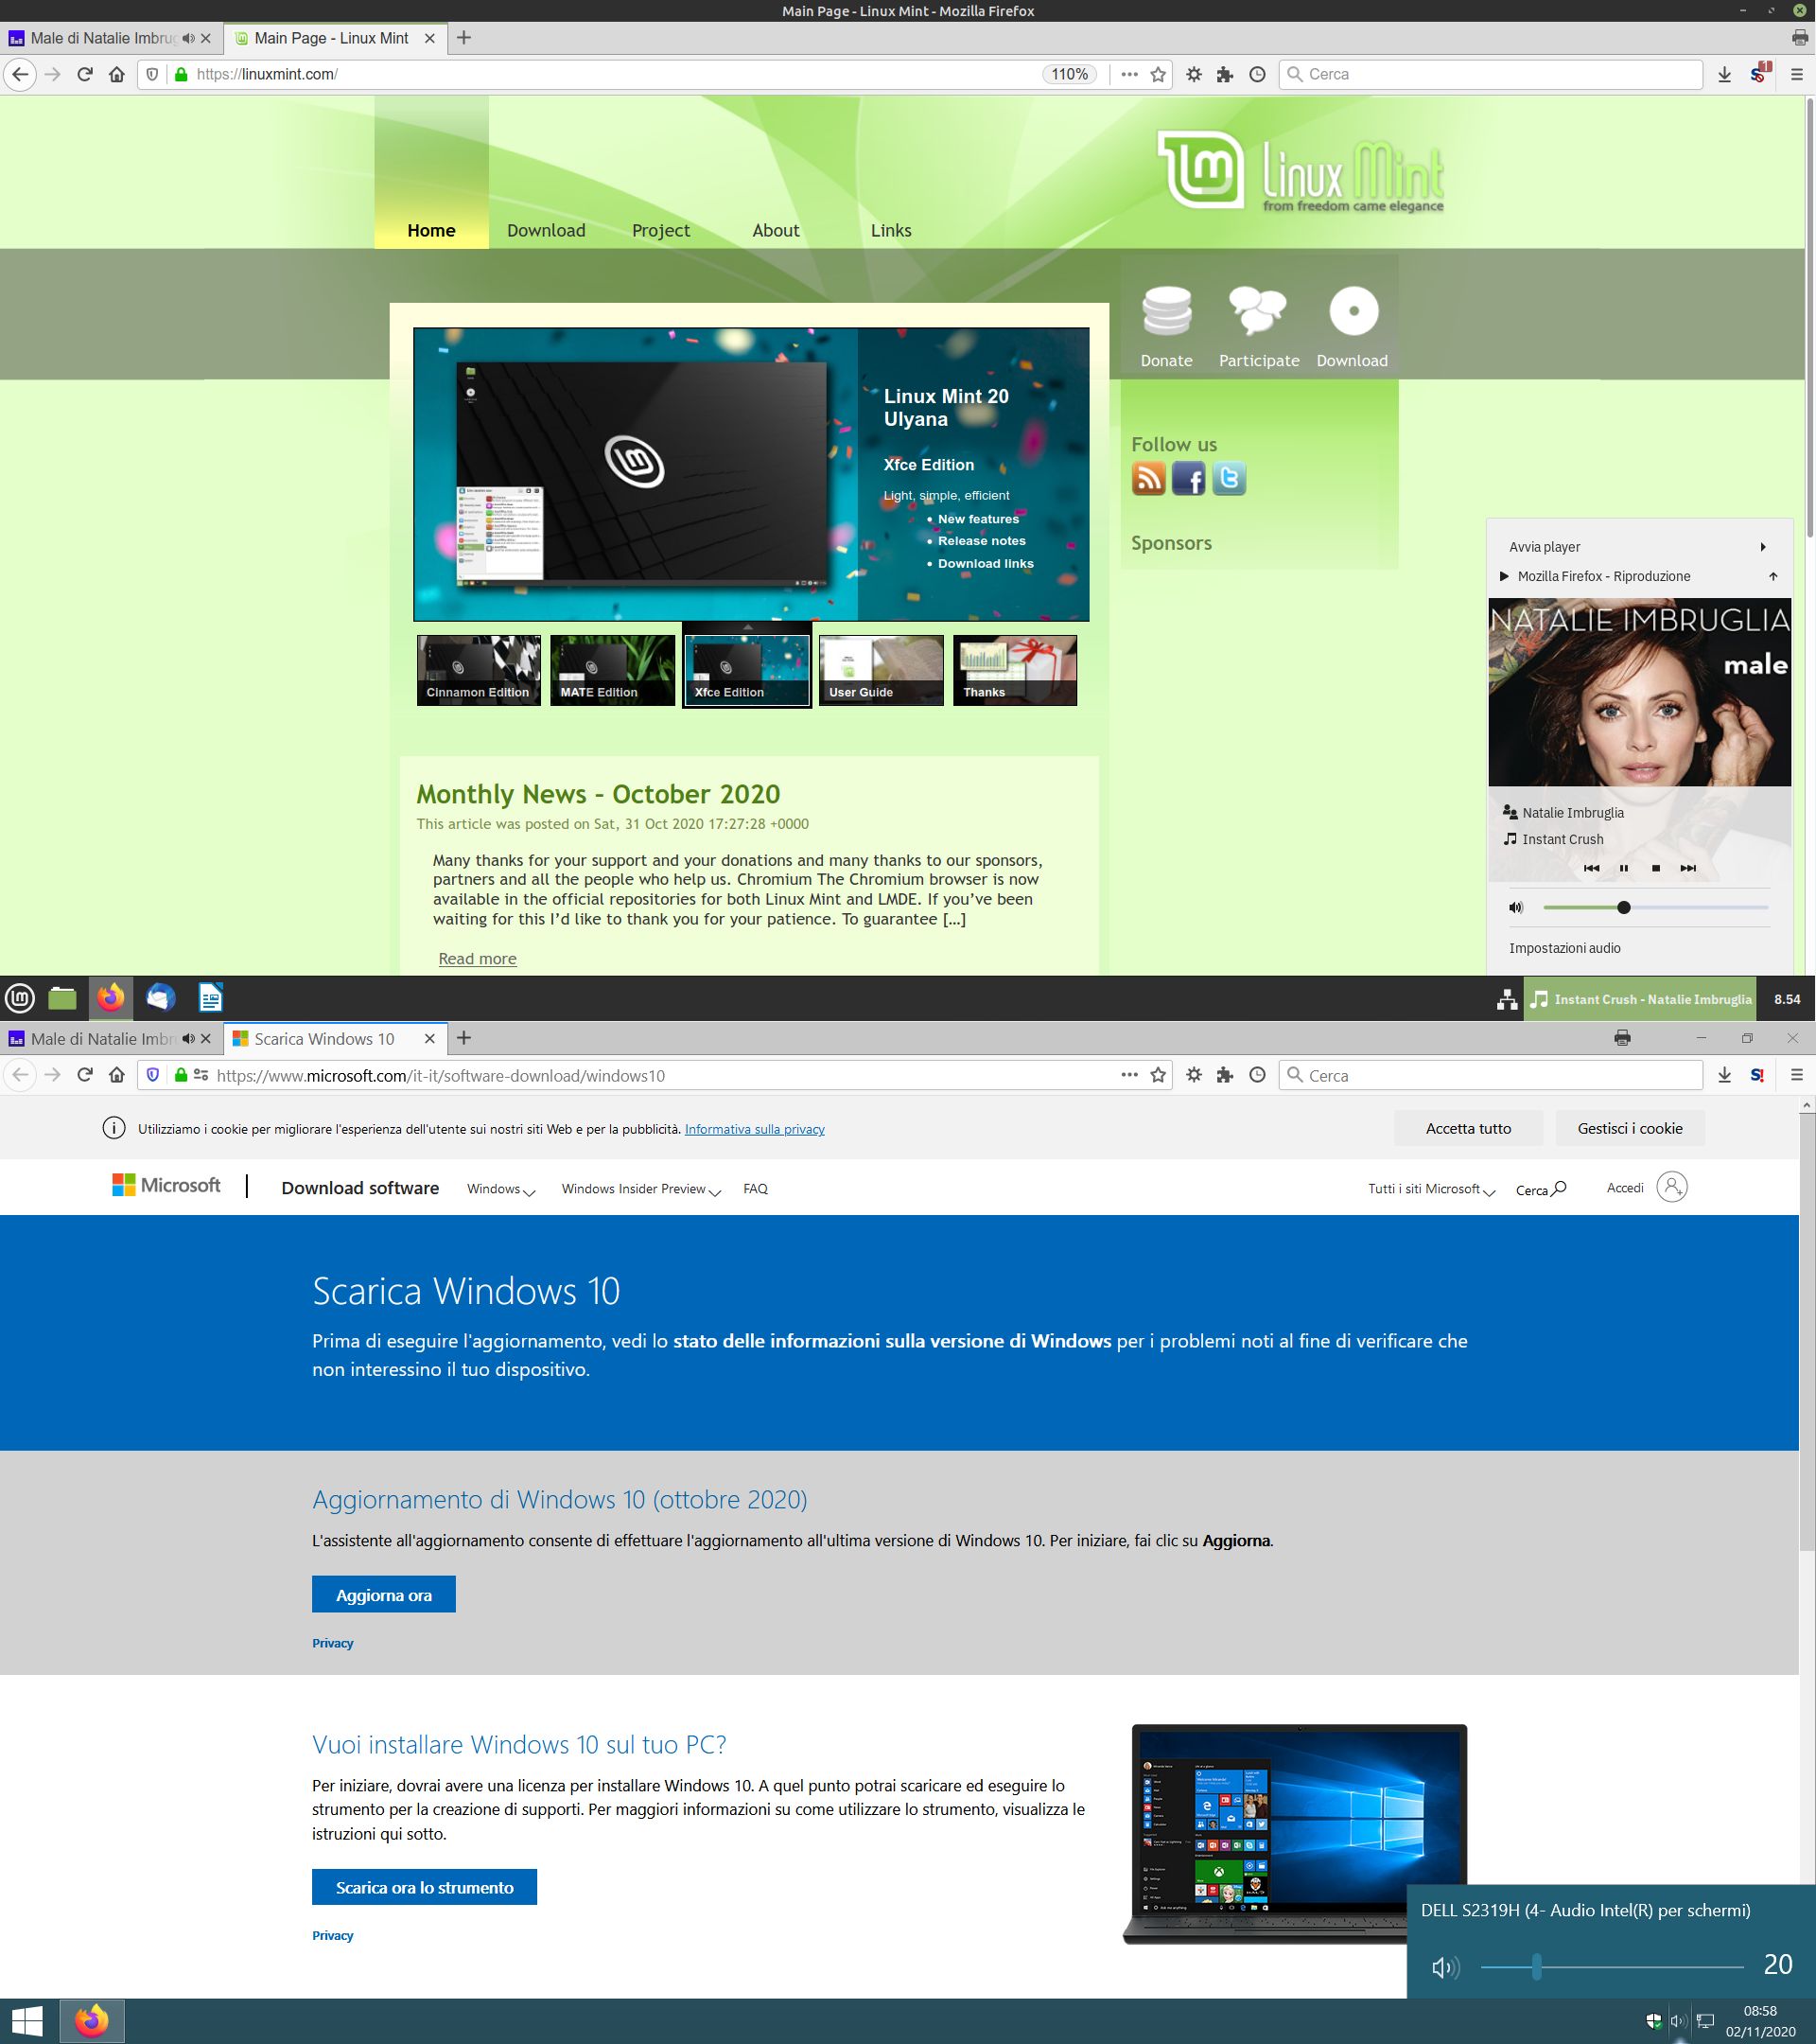Open the Microsoft account avatar icon
The width and height of the screenshot is (1816, 2044).
pos(1671,1187)
